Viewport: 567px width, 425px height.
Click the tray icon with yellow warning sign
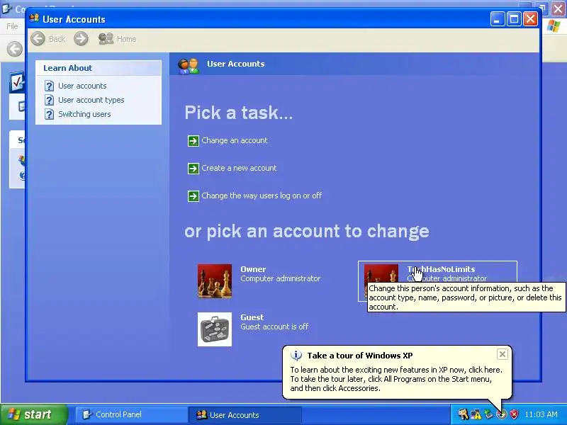[x=476, y=414]
